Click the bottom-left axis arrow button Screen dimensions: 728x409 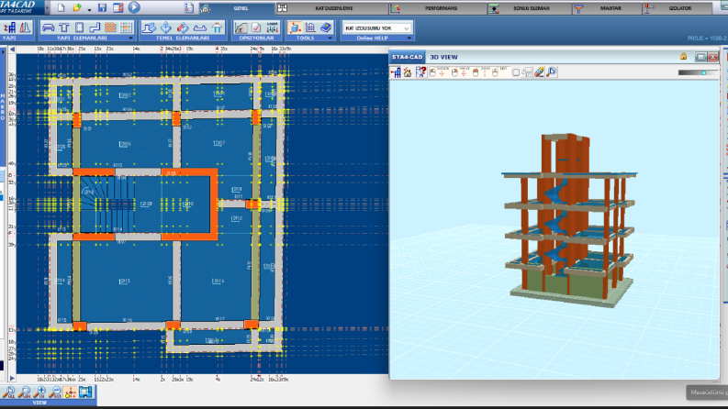pyautogui.click(x=13, y=379)
